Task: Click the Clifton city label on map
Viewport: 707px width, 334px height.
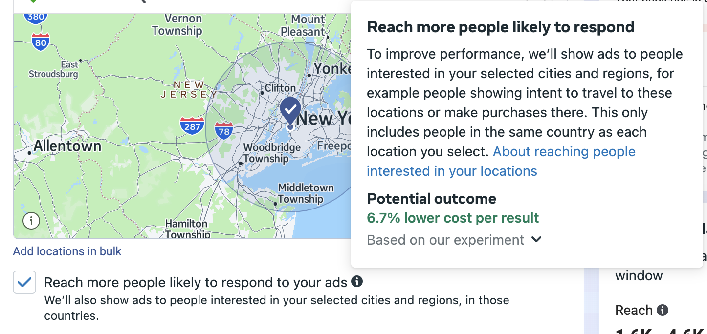Action: (x=280, y=88)
